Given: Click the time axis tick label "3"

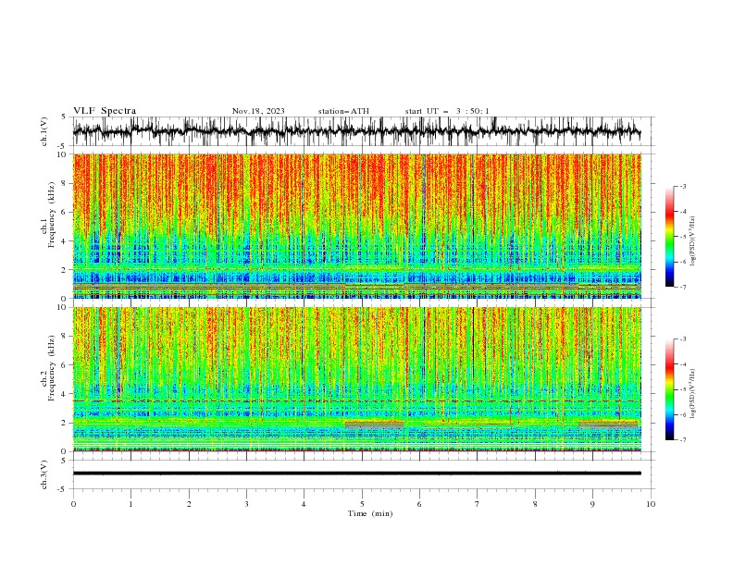Looking at the screenshot, I should click(x=246, y=504).
